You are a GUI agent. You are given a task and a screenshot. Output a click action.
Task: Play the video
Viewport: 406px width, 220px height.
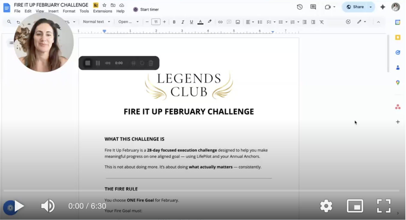(19, 206)
